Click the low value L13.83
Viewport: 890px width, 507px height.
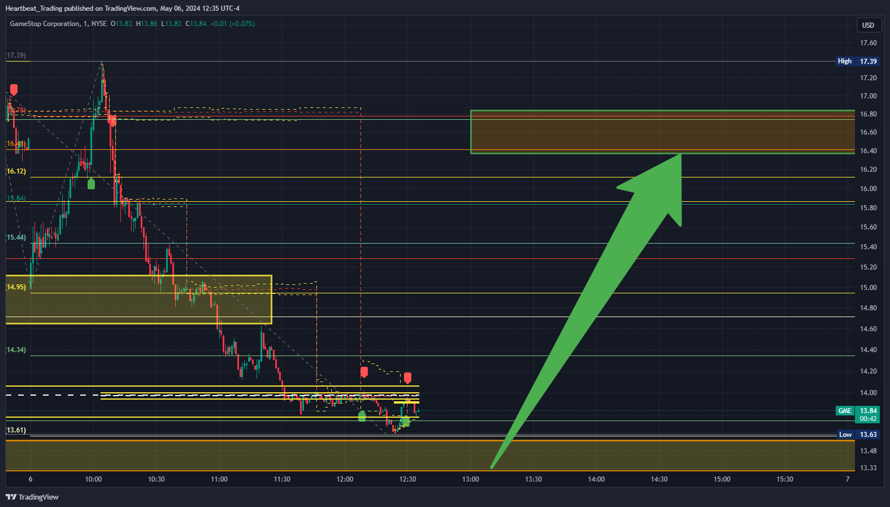click(172, 24)
